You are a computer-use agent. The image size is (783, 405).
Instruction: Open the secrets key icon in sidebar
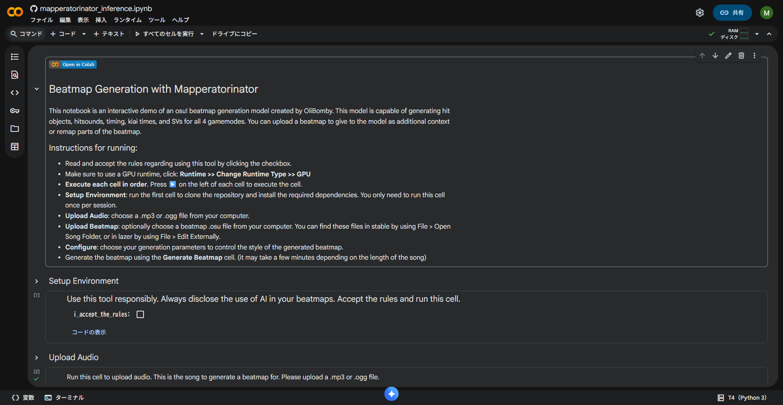(15, 111)
